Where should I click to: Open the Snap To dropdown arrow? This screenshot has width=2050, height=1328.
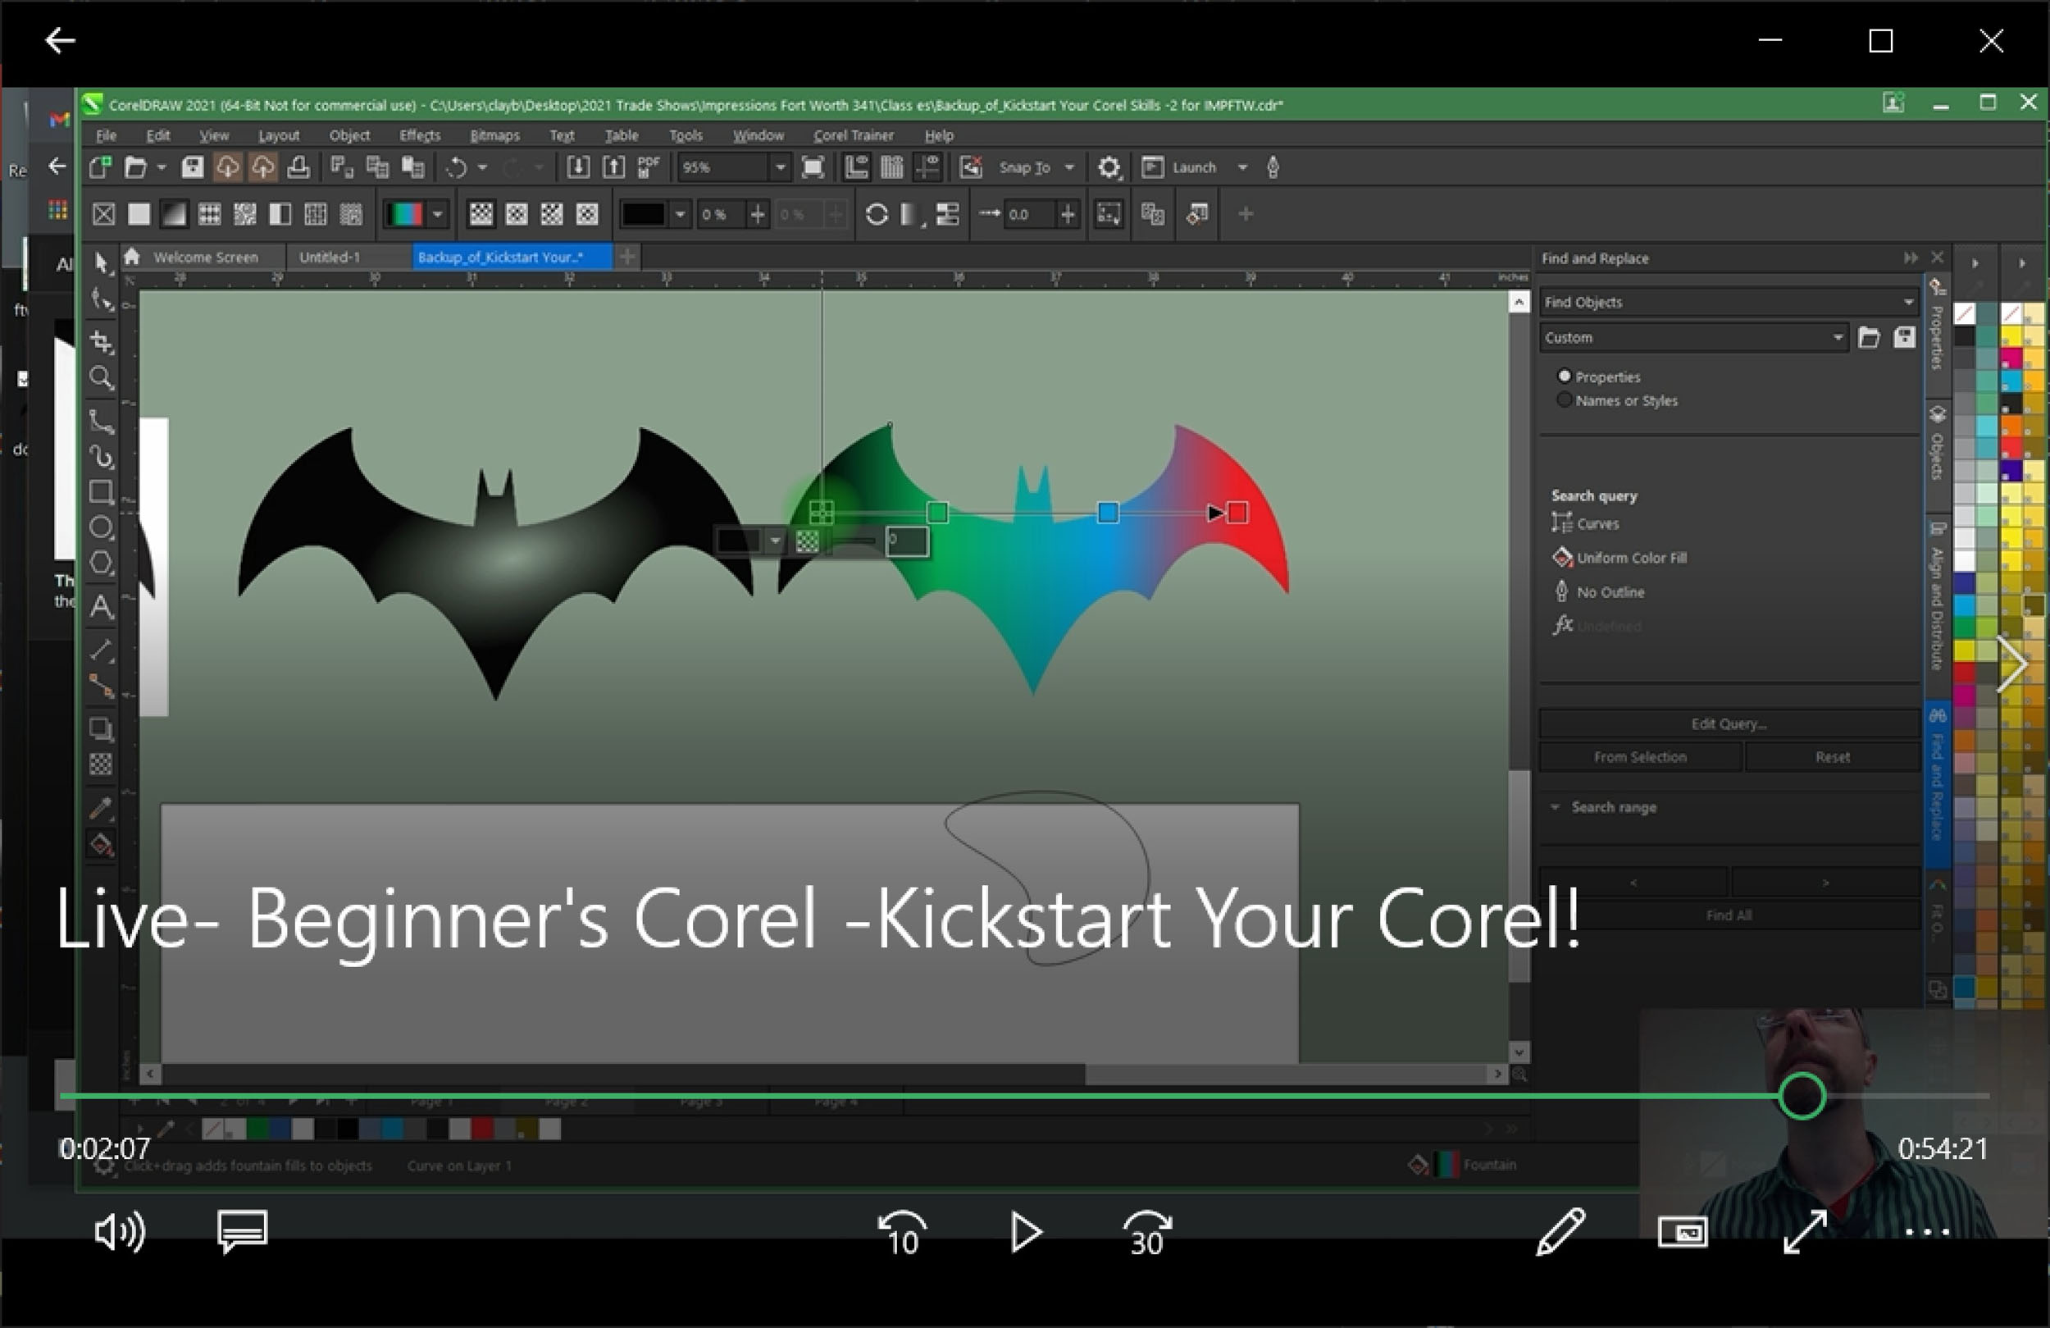(x=1069, y=167)
